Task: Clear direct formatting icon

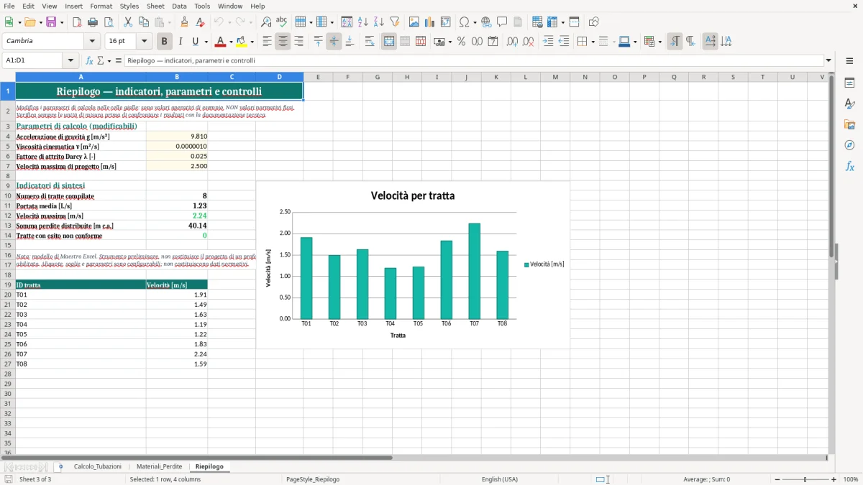Action: click(x=201, y=22)
